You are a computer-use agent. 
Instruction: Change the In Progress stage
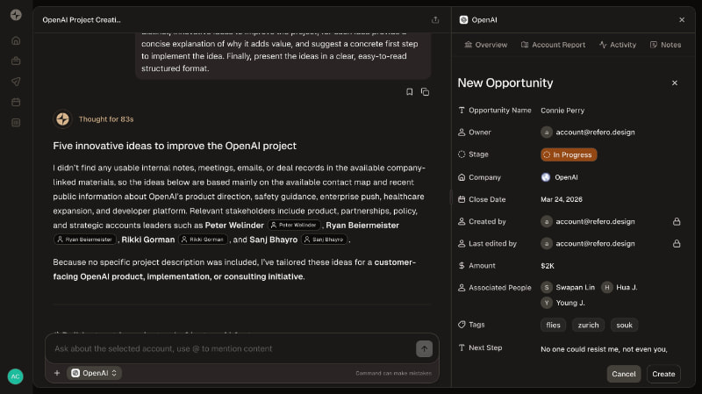tap(569, 154)
